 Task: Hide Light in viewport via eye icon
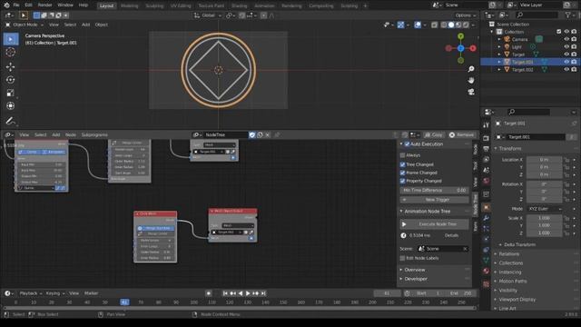click(566, 46)
